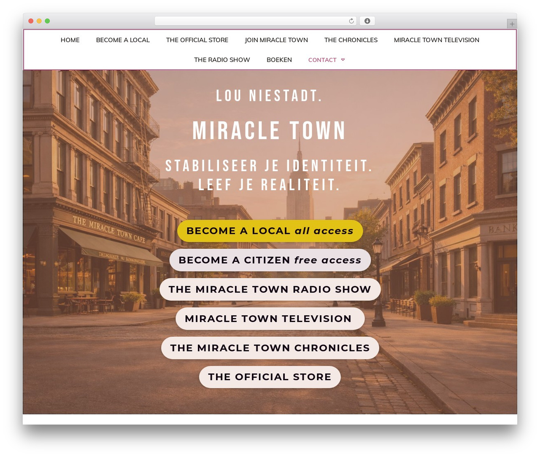
Task: Click the yellow Become a Local all access button
Action: 270,231
